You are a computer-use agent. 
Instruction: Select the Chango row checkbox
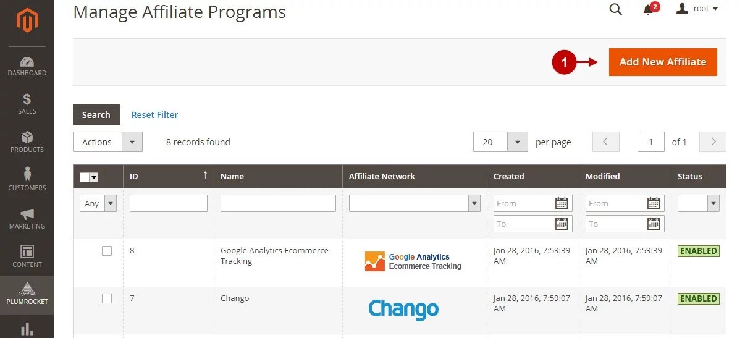107,298
